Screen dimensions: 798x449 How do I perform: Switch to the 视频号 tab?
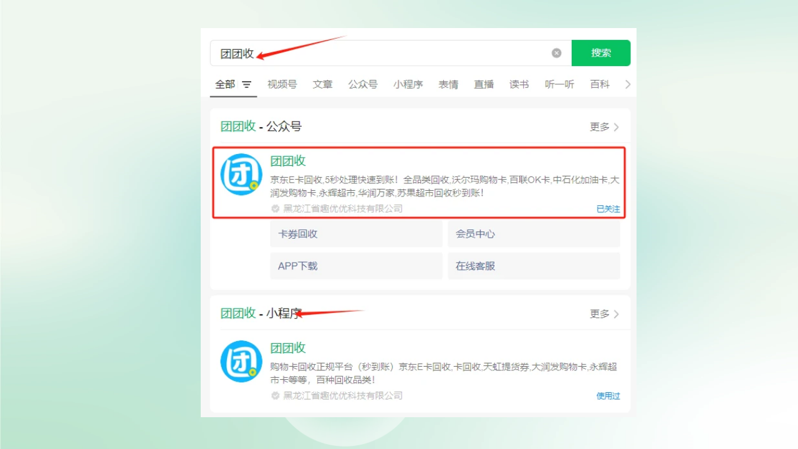[x=282, y=84]
